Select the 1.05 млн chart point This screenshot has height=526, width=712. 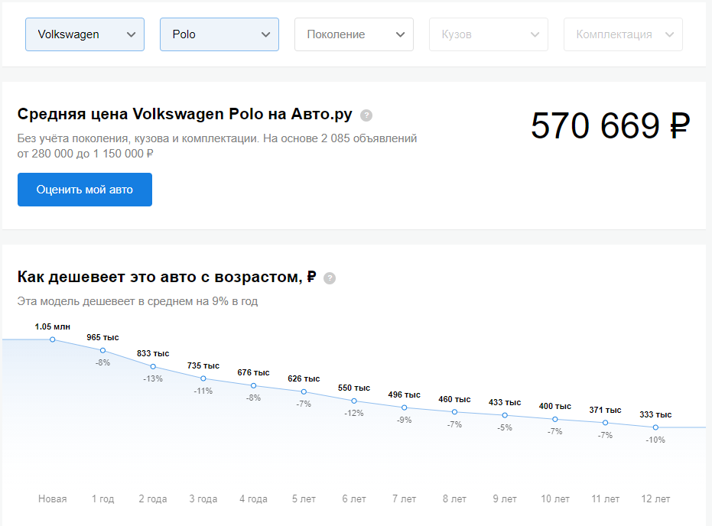point(53,339)
